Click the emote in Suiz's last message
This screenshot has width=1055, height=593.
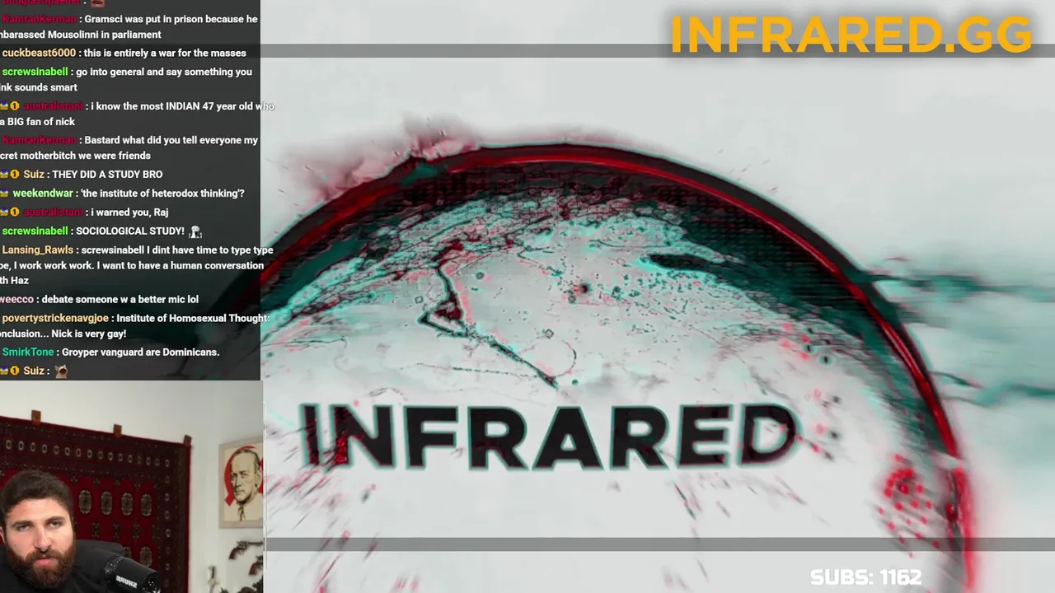(x=61, y=371)
